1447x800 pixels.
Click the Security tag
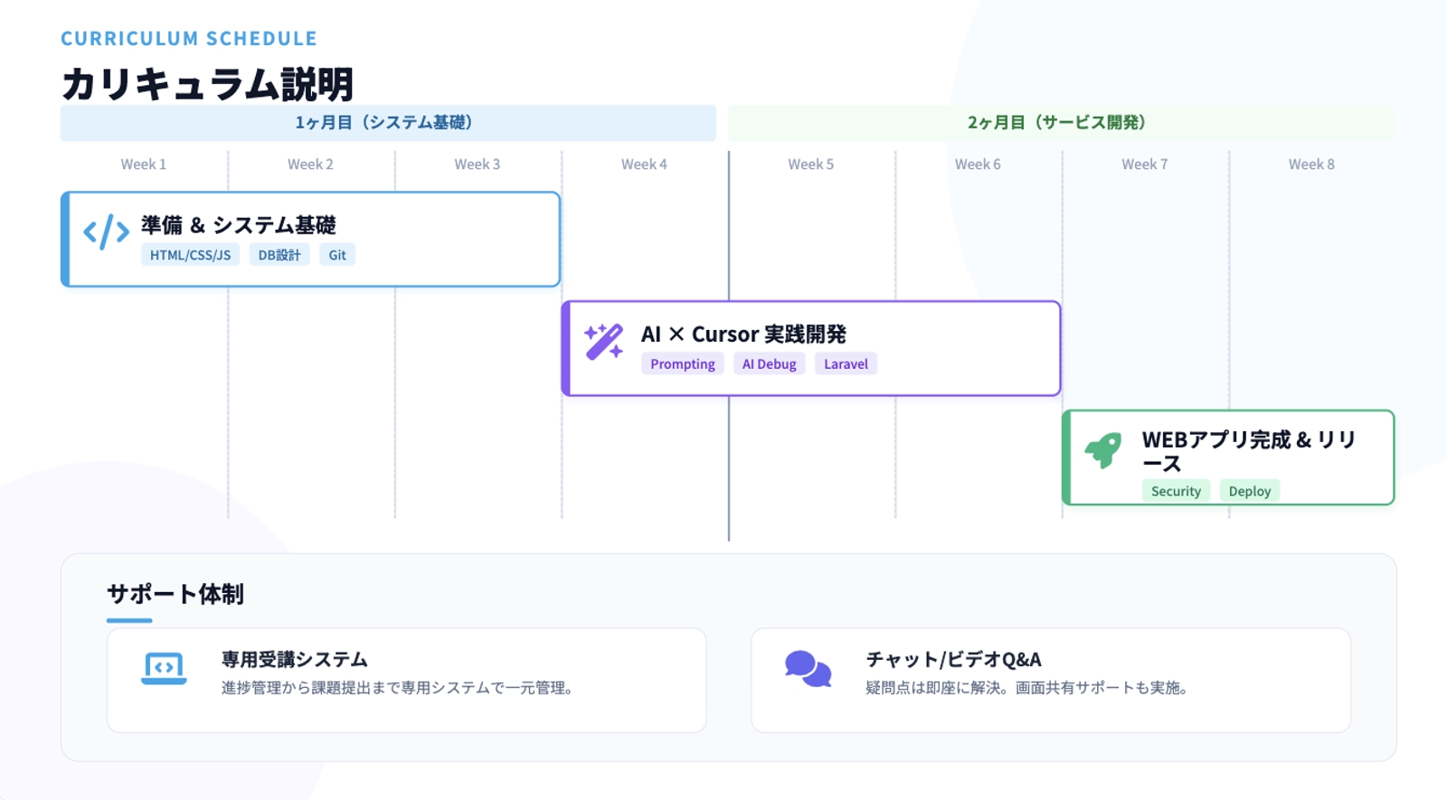(1176, 492)
